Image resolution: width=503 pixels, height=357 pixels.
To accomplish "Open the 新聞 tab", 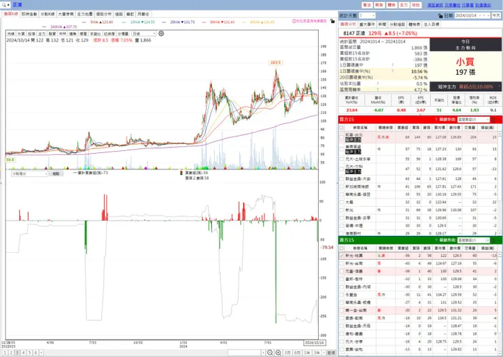I will 382,24.
